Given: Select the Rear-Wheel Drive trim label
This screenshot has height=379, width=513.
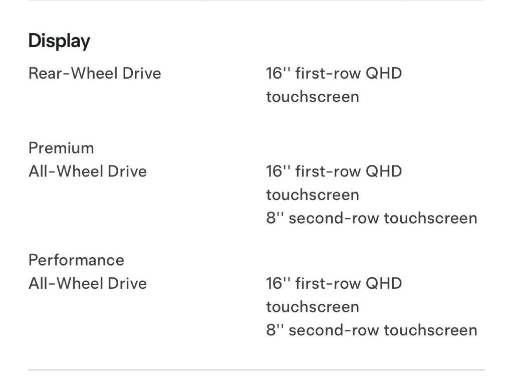Looking at the screenshot, I should click(x=95, y=73).
